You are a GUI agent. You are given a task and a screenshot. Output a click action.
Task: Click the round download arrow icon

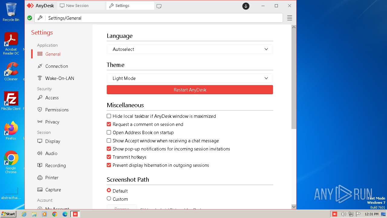click(x=246, y=6)
